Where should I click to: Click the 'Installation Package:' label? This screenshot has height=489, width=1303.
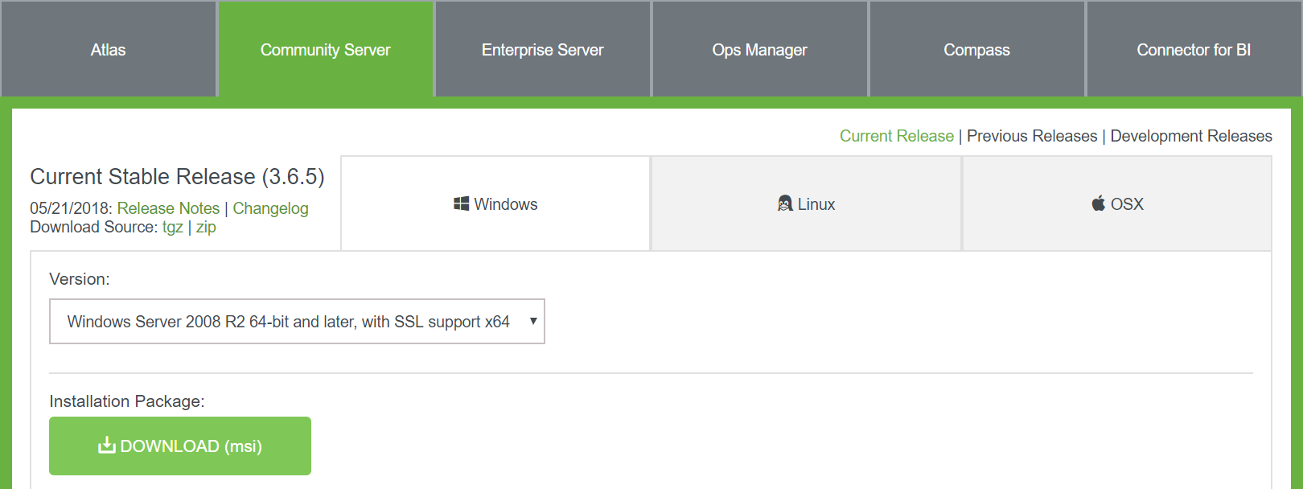click(x=127, y=401)
